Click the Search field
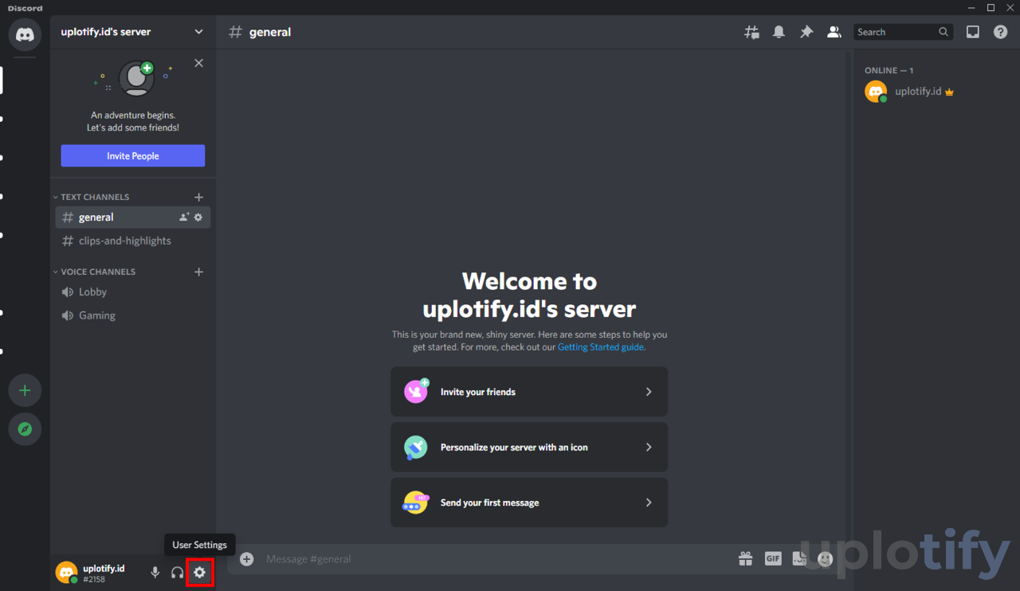 pos(904,32)
